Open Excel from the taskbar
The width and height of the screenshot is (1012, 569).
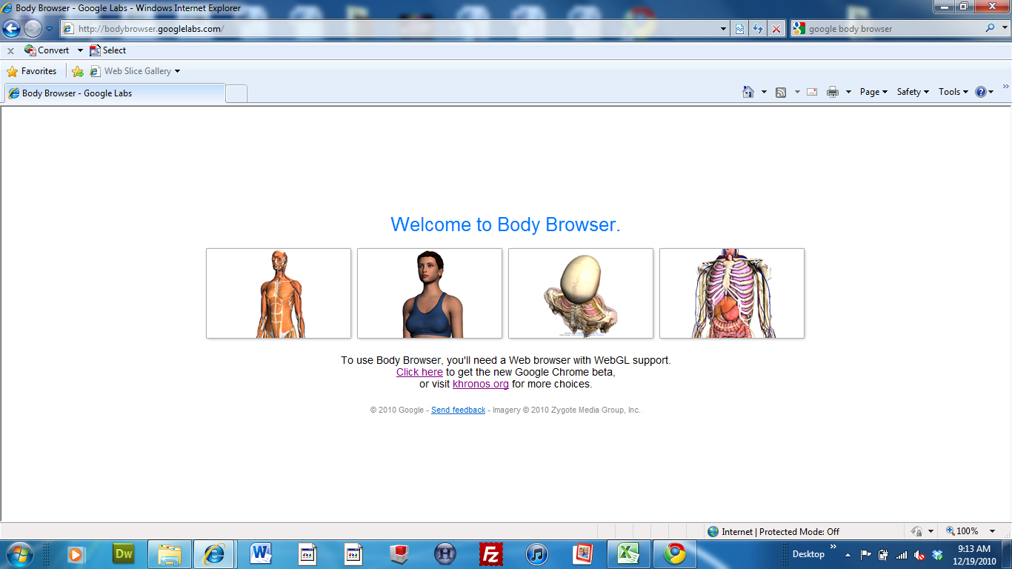pos(629,553)
